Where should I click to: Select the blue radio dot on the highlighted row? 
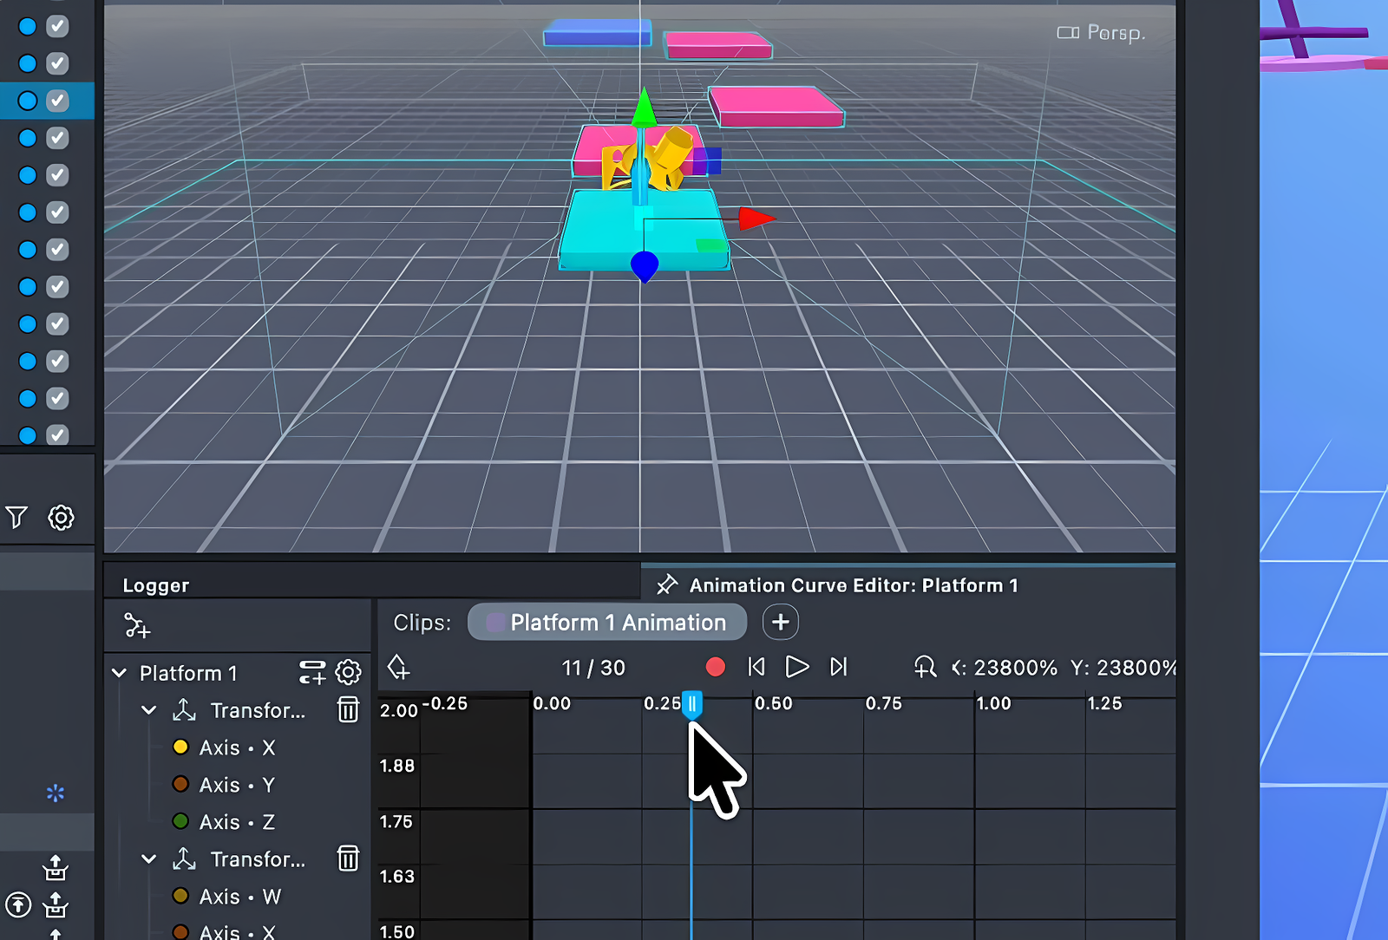pos(27,101)
